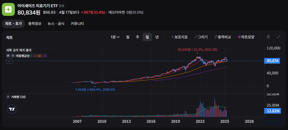Click the 60-period moving average label
This screenshot has width=288, height=130.
[x=39, y=56]
